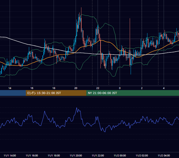Click the 18 hour label on price chart axis
Screen dimensions: 179x158
coord(54,88)
